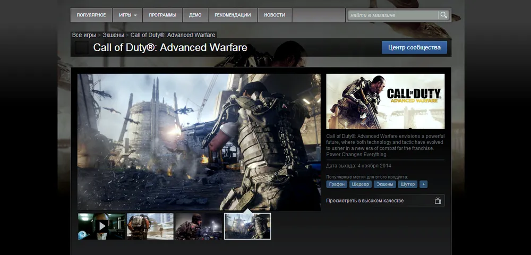The width and height of the screenshot is (531, 255).
Task: Select the third screenshot thumbnail
Action: [199, 226]
